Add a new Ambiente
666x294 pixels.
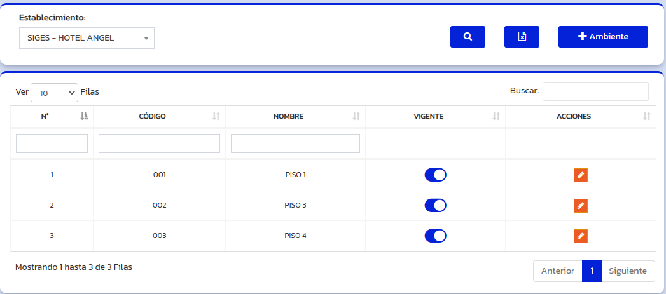(603, 37)
